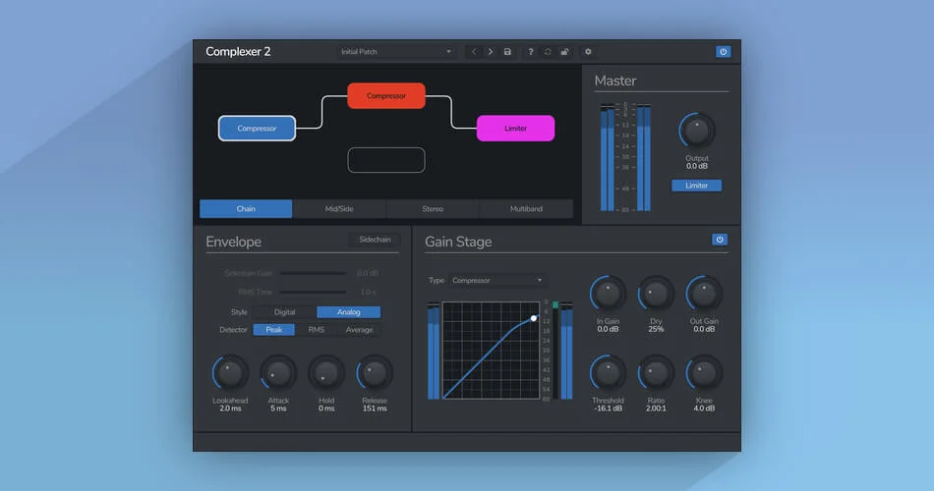Click the Attack knob
Viewport: 934px width, 491px height.
278,373
